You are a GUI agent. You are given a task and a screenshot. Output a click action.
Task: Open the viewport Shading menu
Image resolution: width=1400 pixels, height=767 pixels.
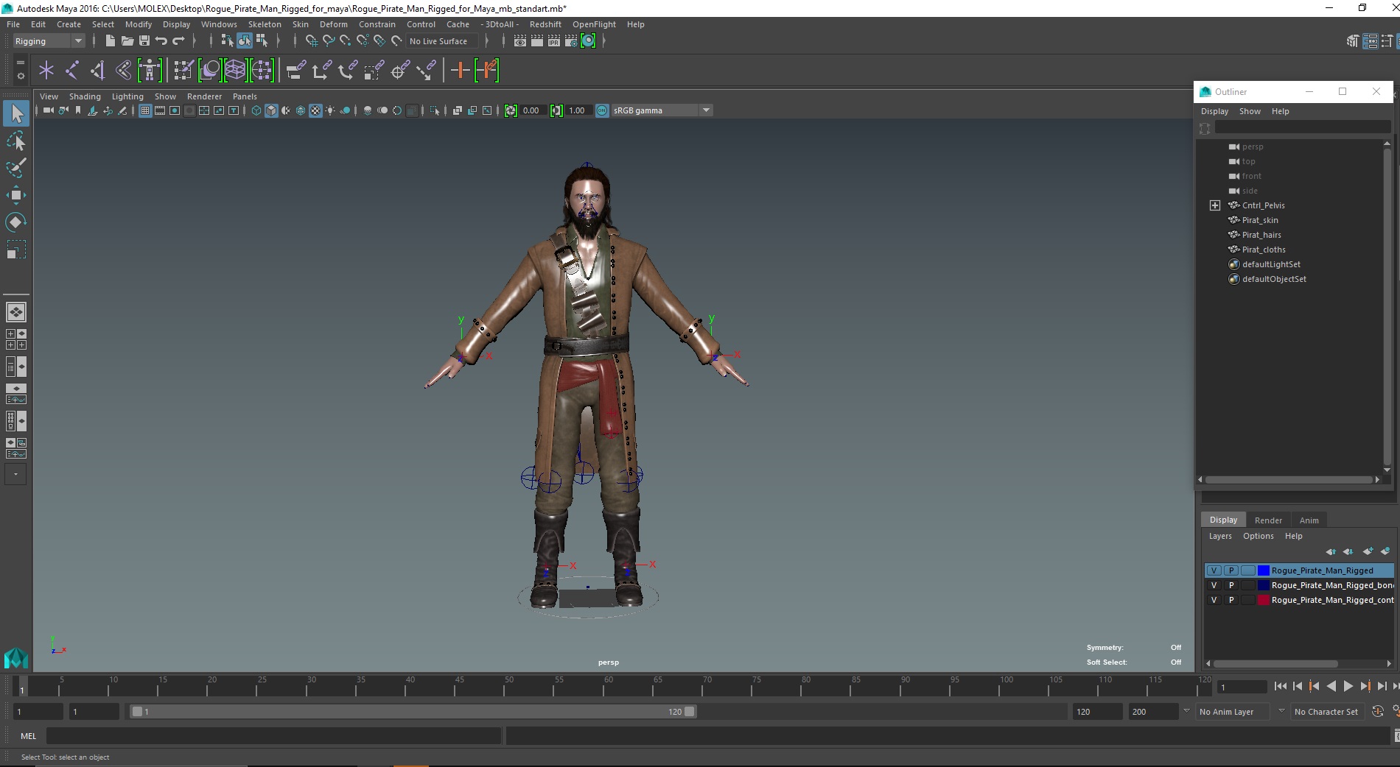point(85,96)
